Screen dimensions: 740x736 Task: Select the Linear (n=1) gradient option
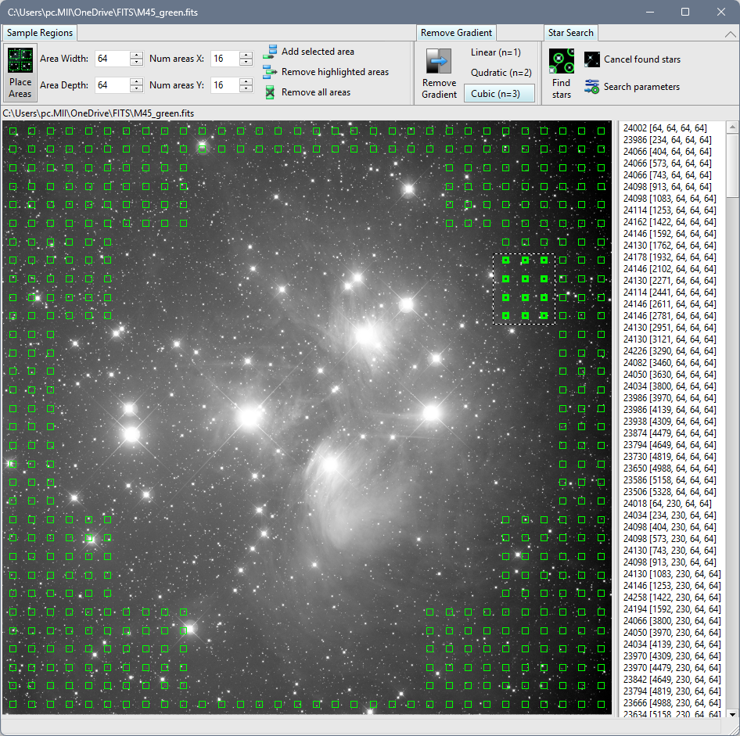pyautogui.click(x=495, y=52)
